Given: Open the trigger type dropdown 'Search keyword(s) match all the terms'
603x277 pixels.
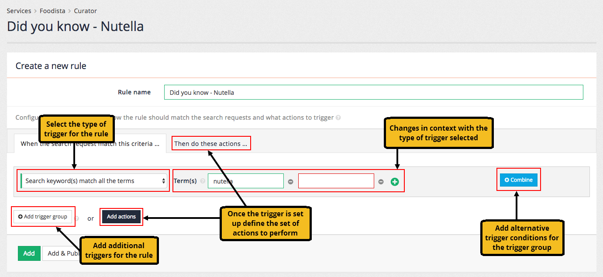Looking at the screenshot, I should tap(94, 181).
